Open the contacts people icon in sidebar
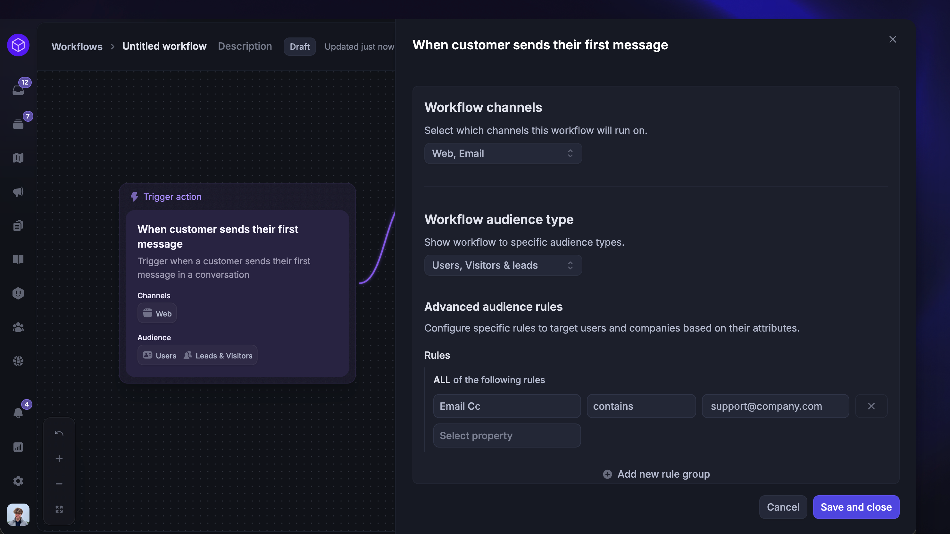Viewport: 950px width, 534px height. tap(18, 327)
